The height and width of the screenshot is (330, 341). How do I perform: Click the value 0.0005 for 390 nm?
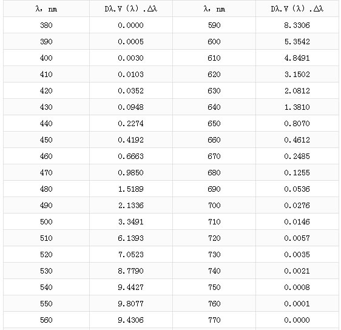tap(131, 41)
